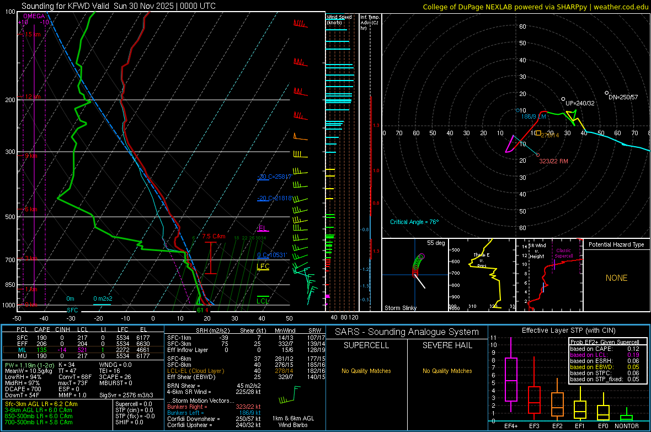The image size is (651, 432).
Task: Click the SEVERE HAIL column header
Action: tap(447, 345)
